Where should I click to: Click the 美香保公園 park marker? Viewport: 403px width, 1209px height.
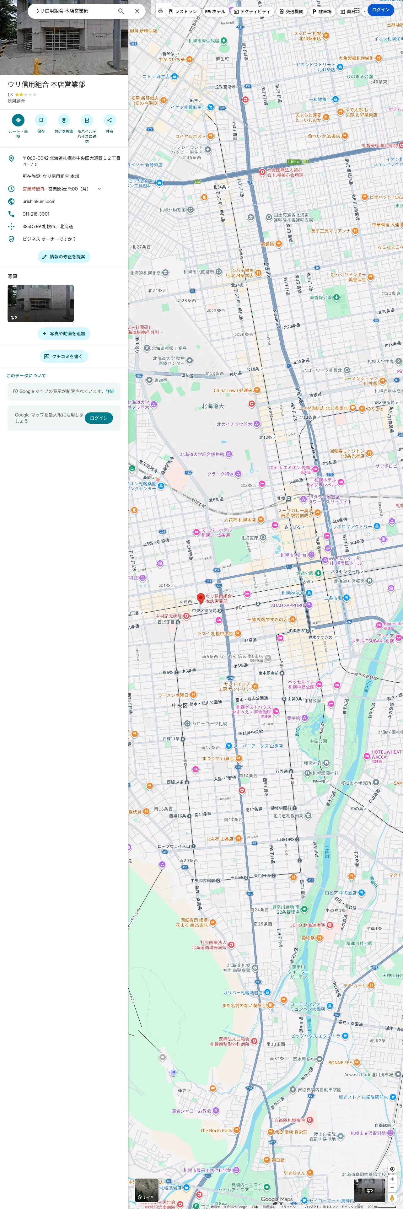point(336,298)
